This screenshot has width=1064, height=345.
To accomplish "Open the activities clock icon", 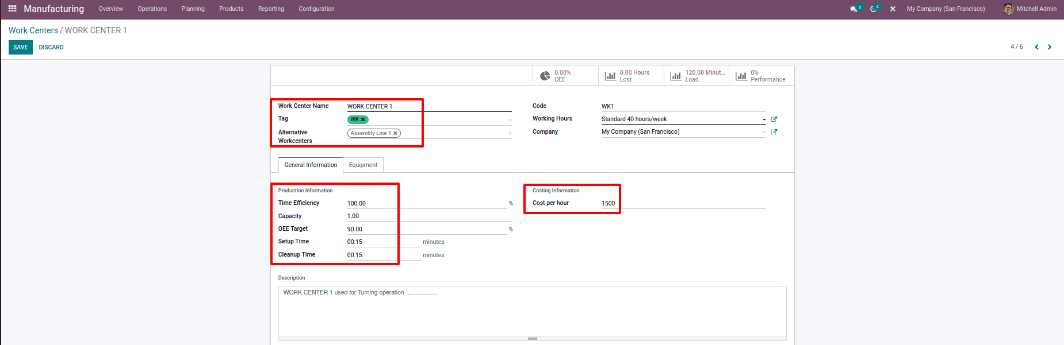I will pyautogui.click(x=874, y=9).
